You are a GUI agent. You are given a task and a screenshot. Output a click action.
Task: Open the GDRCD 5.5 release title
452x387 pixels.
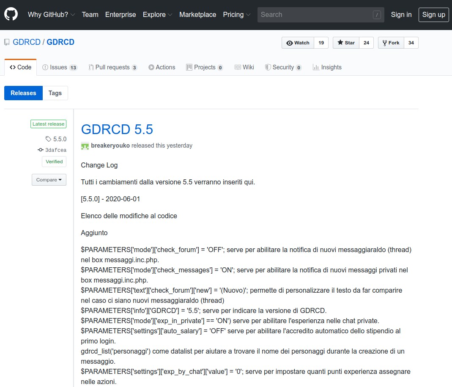click(x=117, y=129)
